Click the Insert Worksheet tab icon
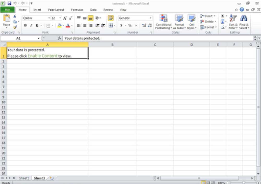Image resolution: width=261 pixels, height=184 pixels. pos(52,178)
